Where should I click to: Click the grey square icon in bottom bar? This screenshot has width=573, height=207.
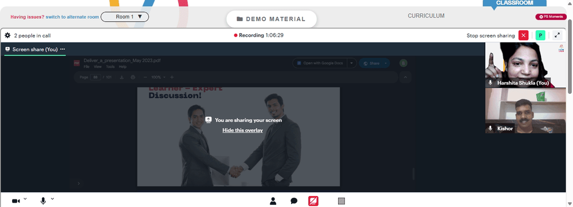[x=342, y=201]
